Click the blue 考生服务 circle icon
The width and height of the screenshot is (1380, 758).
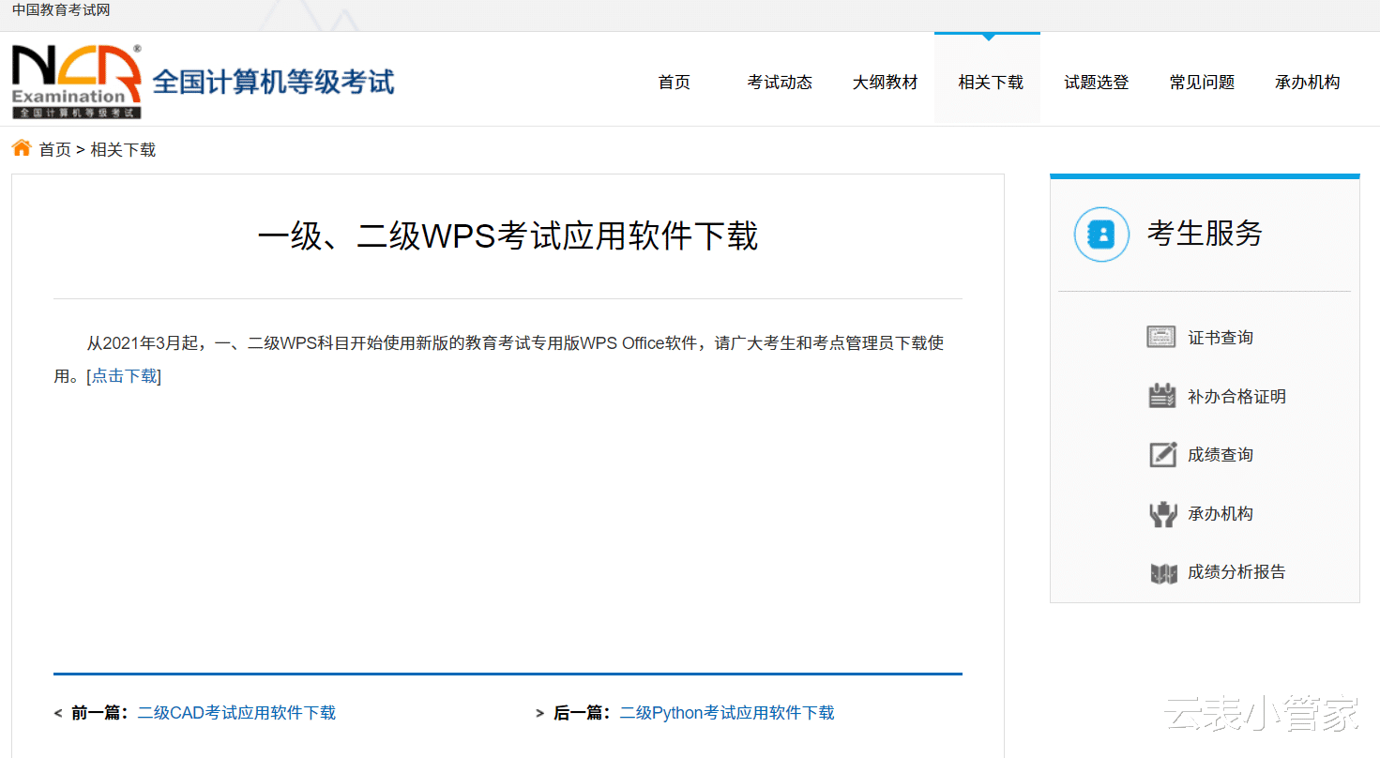click(x=1101, y=234)
